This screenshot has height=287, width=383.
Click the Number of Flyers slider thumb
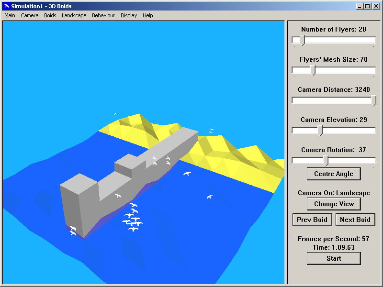click(303, 40)
